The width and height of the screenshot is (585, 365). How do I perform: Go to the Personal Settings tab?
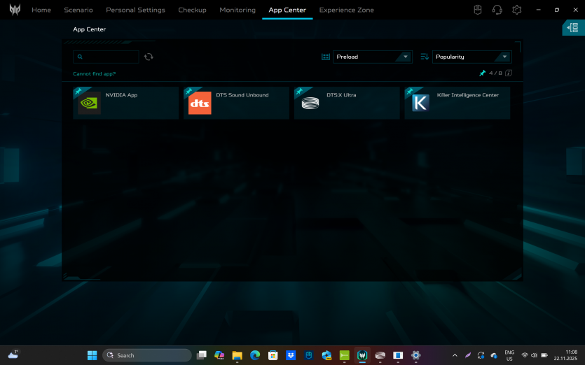tap(135, 10)
